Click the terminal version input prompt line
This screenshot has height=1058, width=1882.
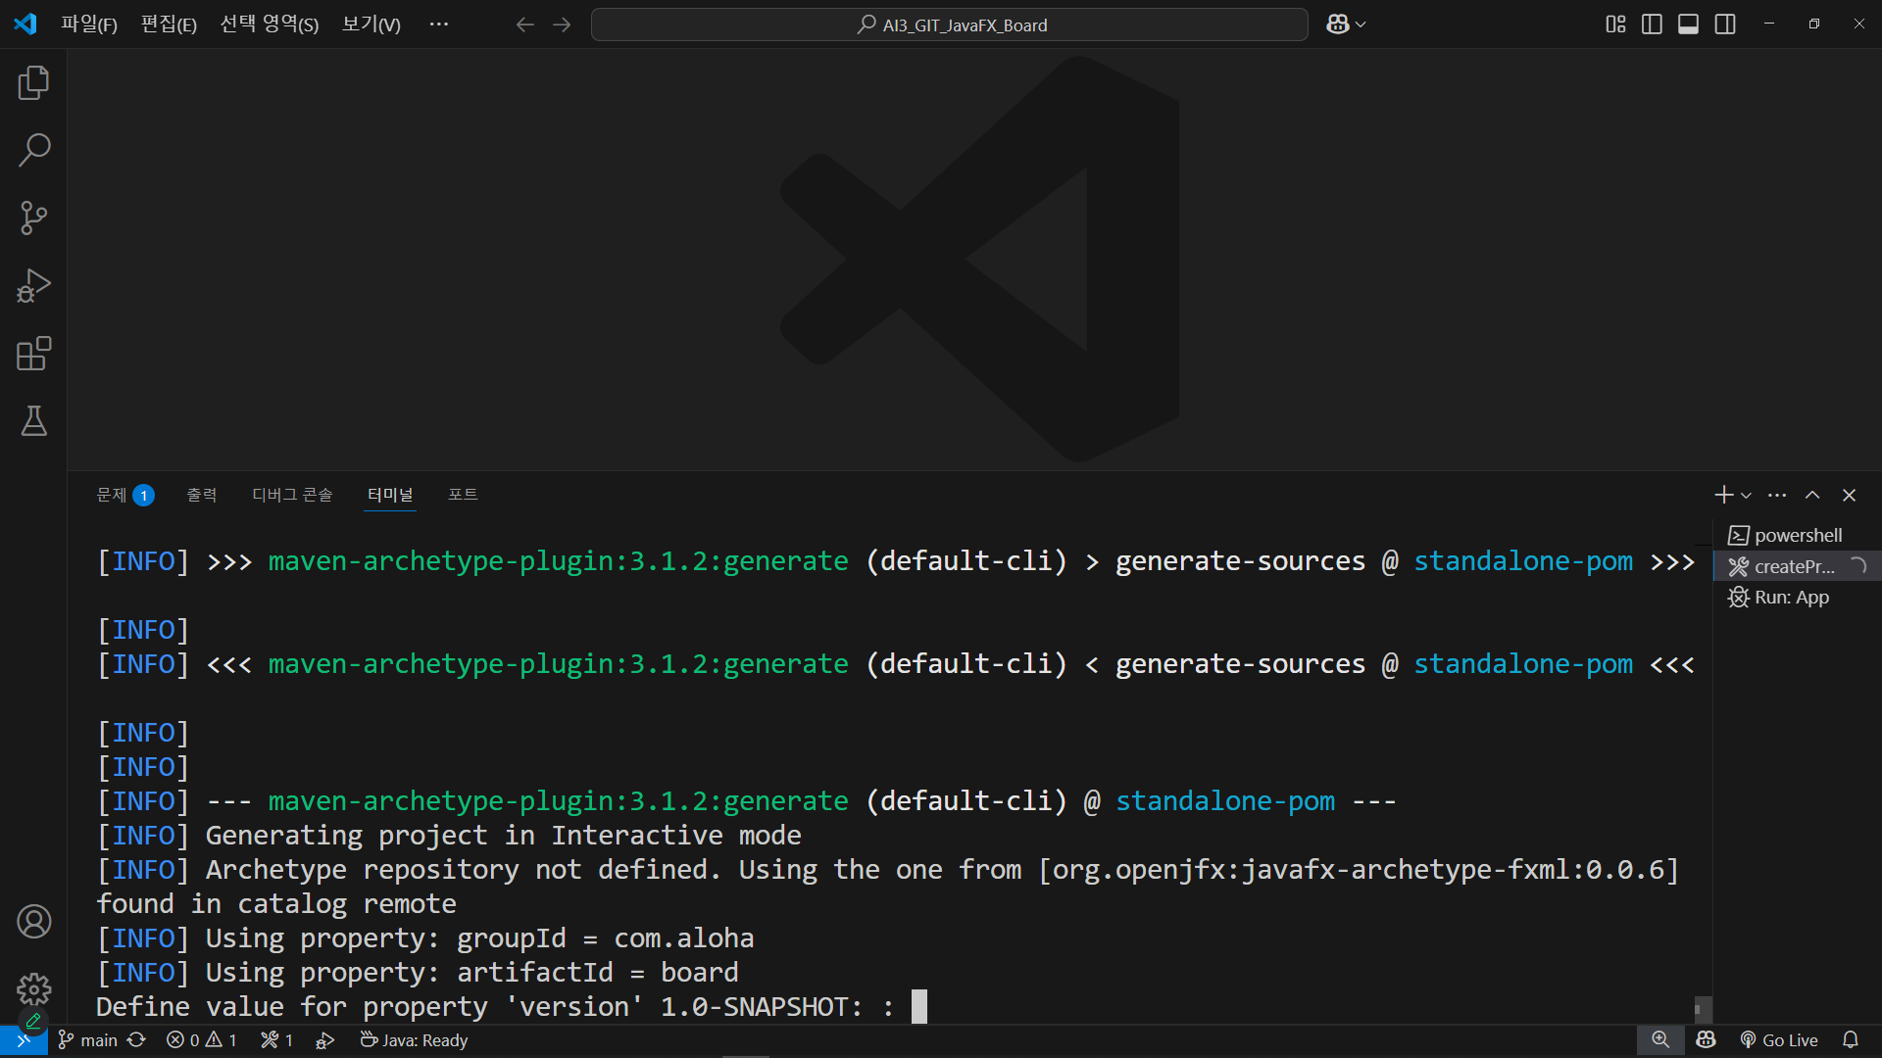(x=511, y=1006)
